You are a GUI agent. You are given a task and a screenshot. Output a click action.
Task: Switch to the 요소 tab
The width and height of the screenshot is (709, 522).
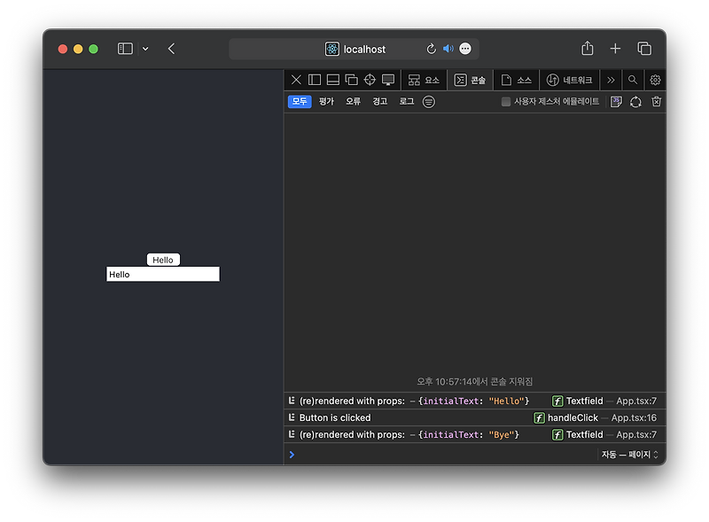pyautogui.click(x=424, y=80)
